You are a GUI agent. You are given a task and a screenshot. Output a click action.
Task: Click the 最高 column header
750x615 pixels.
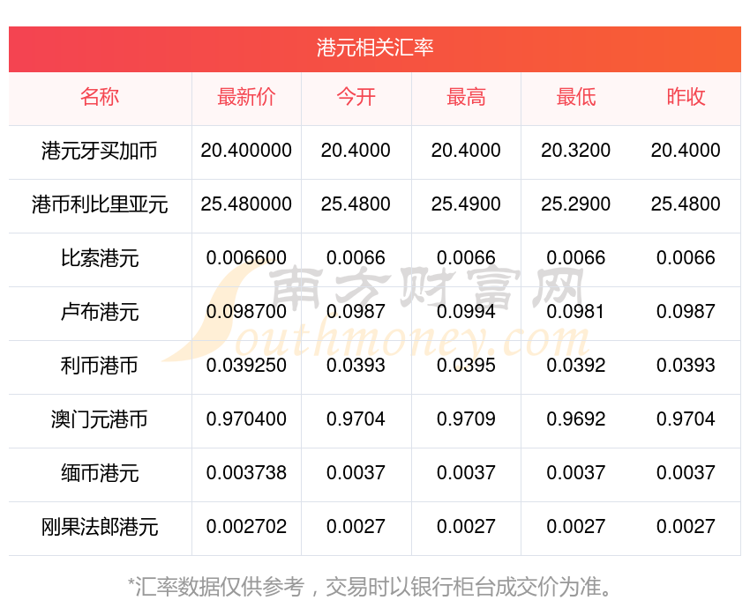pos(466,97)
